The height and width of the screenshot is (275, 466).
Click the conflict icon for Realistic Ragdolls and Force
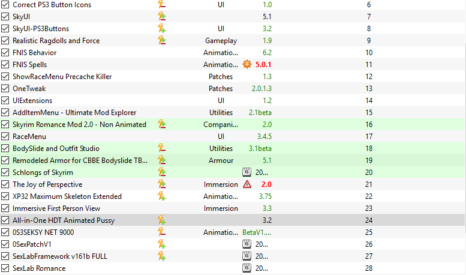coord(162,40)
